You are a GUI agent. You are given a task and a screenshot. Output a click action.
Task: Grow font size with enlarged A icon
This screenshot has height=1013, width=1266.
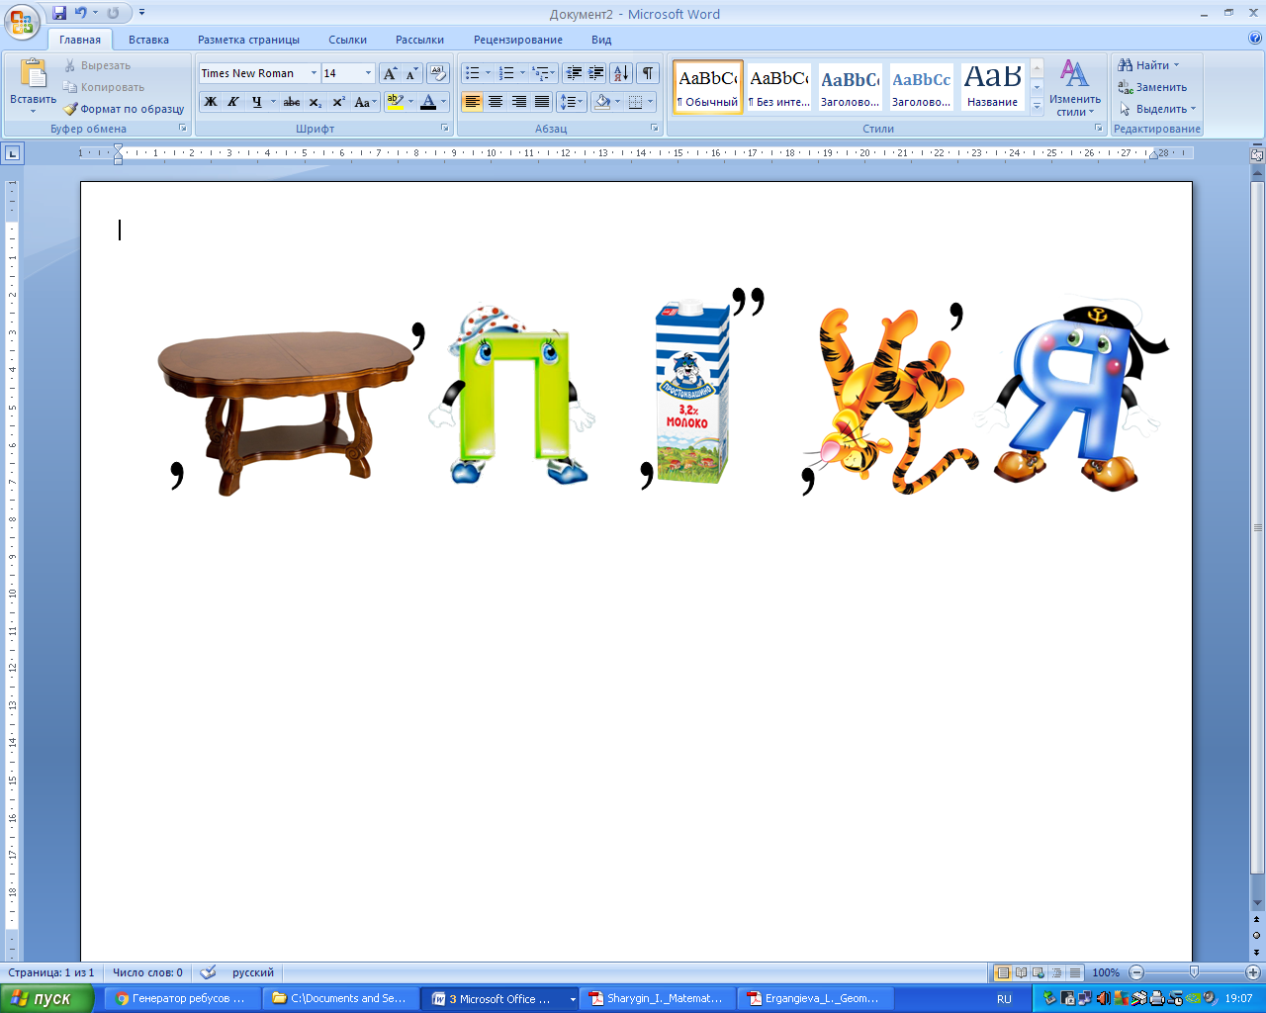390,73
